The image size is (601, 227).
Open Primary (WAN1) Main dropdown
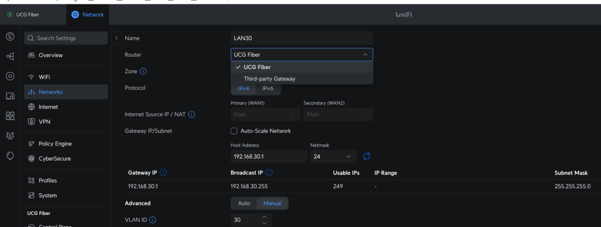(x=265, y=114)
